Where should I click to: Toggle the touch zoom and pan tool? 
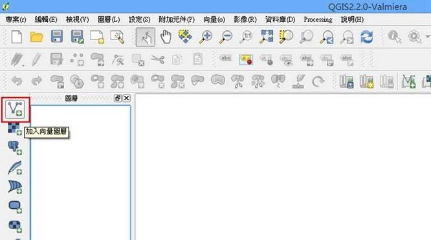(x=146, y=37)
